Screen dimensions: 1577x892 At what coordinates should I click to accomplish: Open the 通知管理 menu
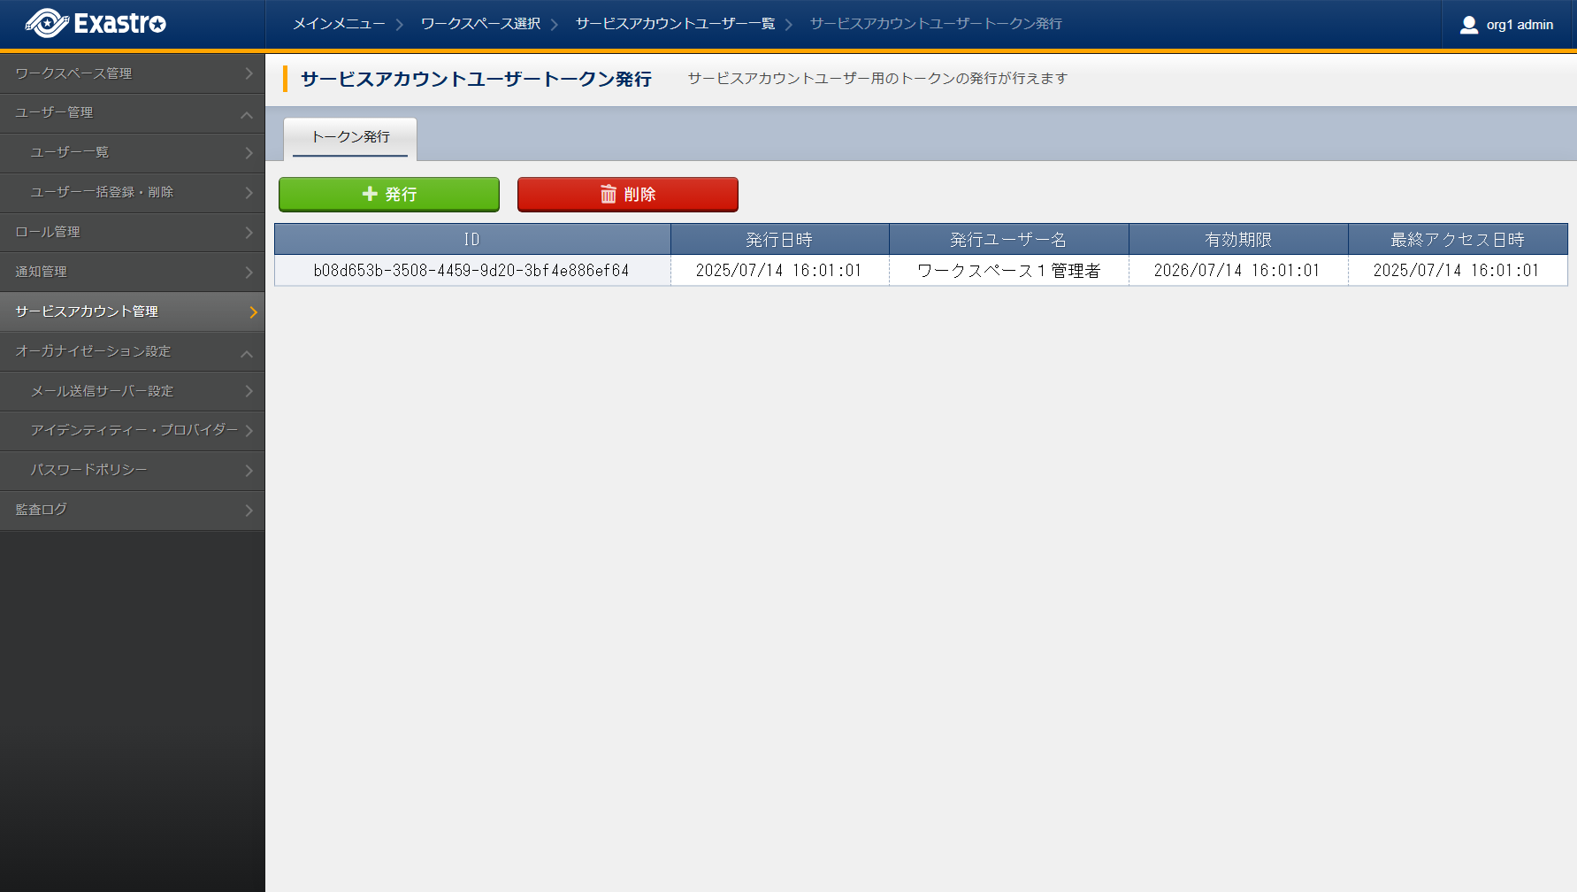[42, 272]
